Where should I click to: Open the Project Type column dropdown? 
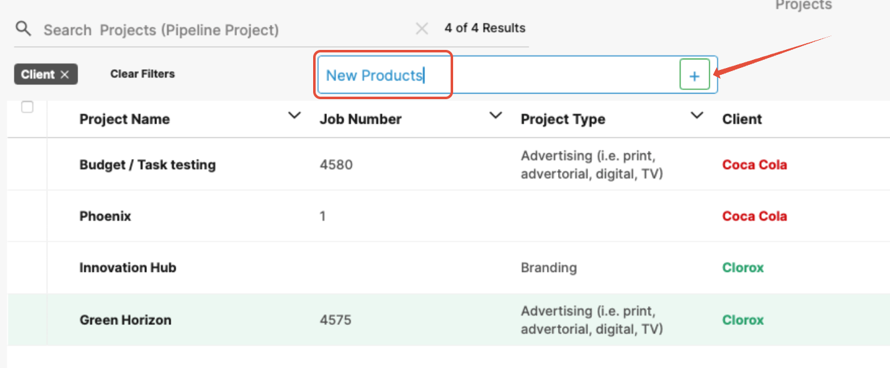click(697, 115)
